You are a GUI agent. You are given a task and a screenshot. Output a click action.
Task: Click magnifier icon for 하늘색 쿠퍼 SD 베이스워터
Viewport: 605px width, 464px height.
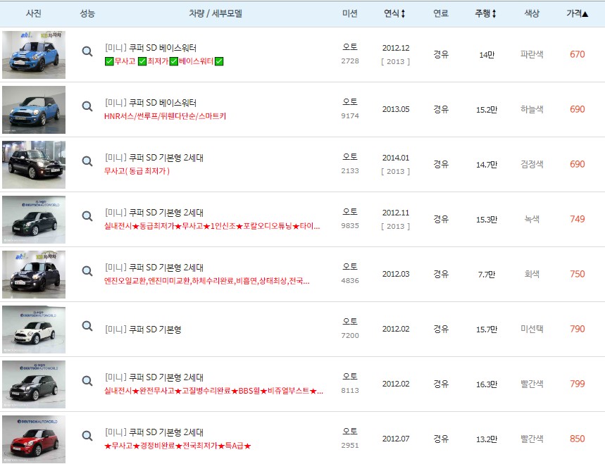coord(87,106)
